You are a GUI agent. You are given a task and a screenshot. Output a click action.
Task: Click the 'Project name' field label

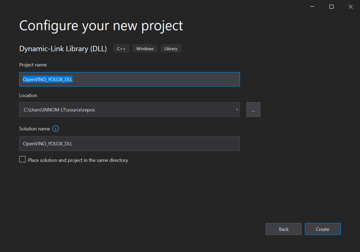click(x=33, y=65)
